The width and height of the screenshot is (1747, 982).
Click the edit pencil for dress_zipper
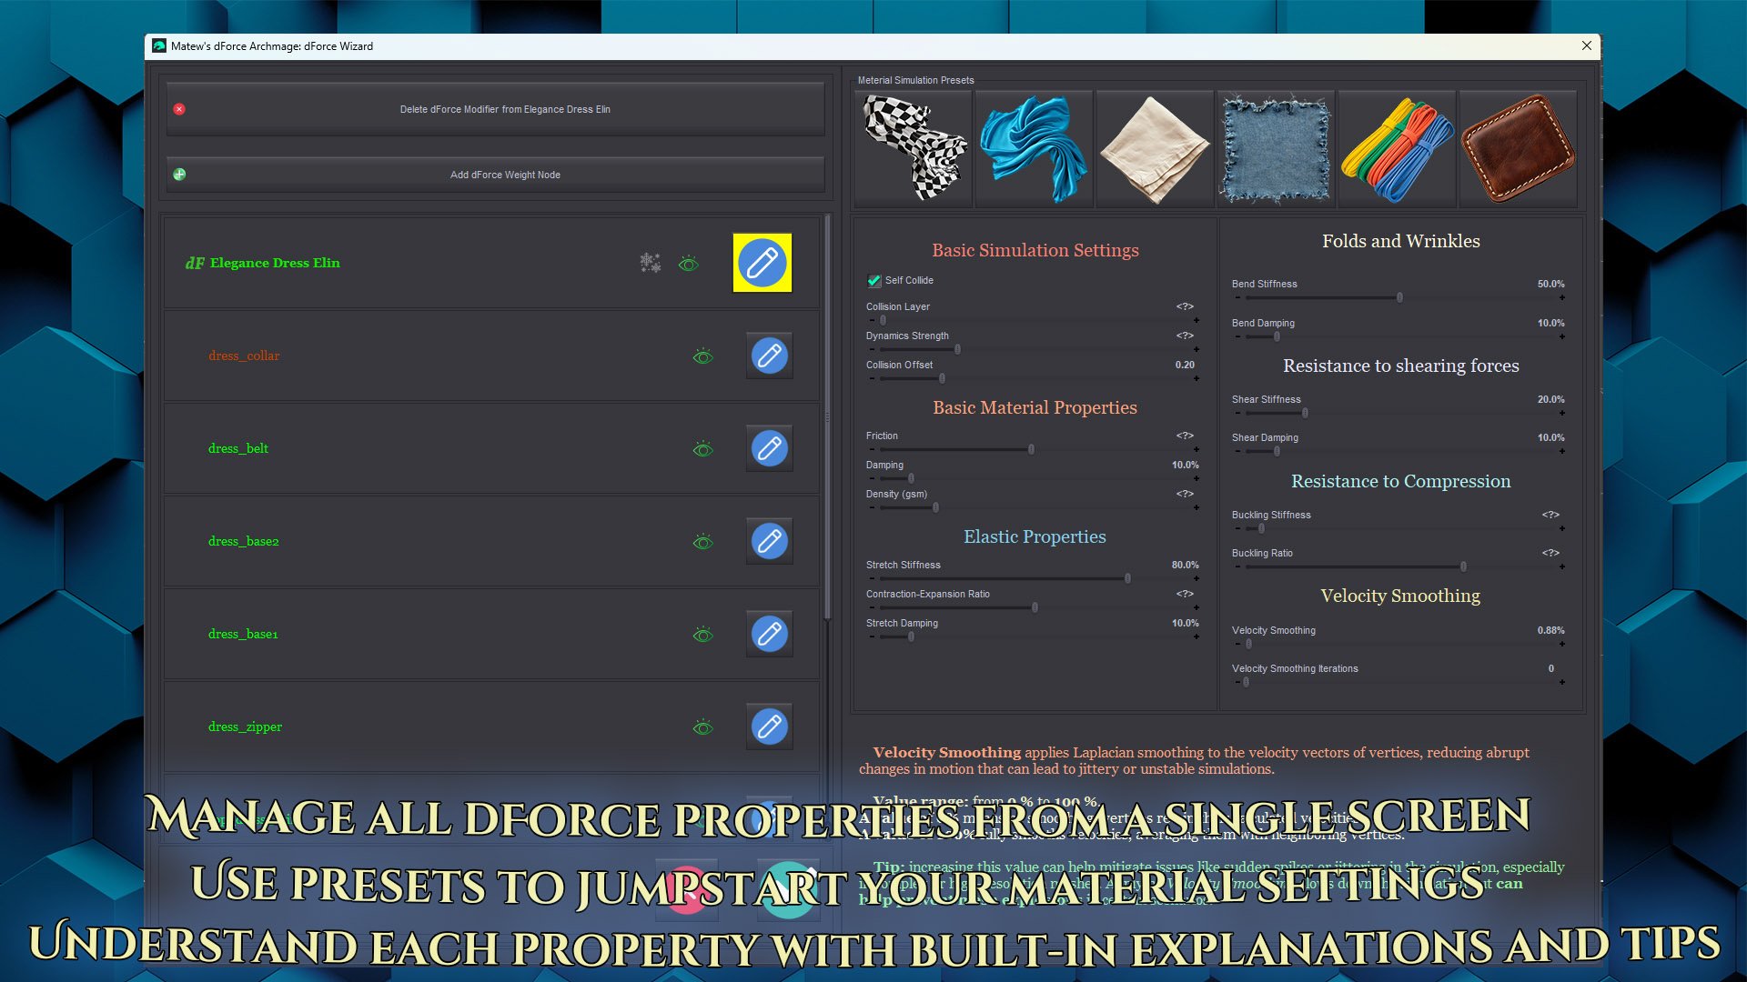[769, 726]
